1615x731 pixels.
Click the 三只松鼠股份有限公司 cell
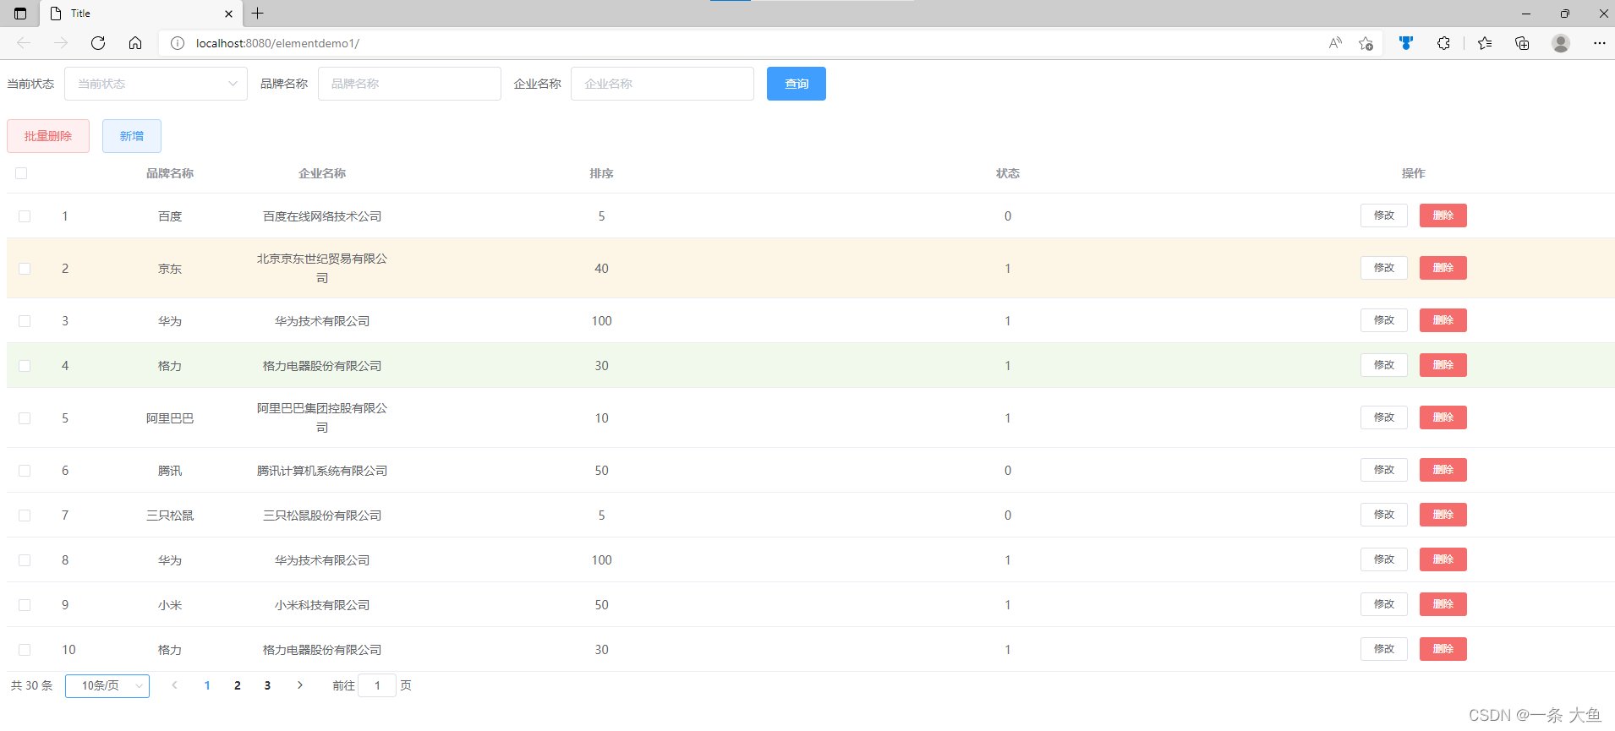point(322,516)
